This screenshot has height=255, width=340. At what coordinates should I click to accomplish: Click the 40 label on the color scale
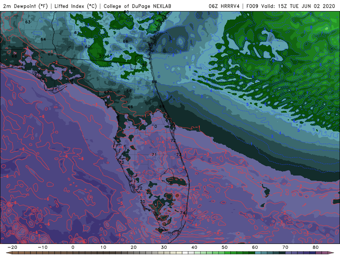point(194,247)
